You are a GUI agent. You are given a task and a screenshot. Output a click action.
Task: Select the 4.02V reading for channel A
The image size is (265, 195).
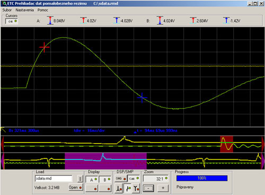[92, 21]
